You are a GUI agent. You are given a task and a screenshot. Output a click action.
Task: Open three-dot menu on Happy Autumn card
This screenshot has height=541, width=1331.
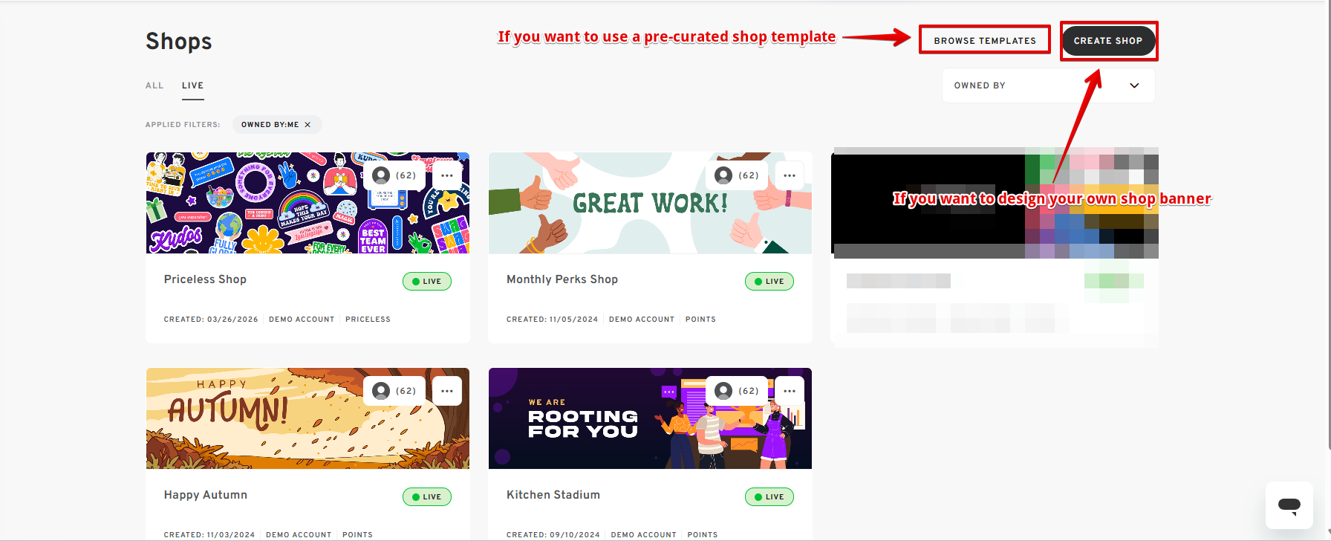[447, 391]
